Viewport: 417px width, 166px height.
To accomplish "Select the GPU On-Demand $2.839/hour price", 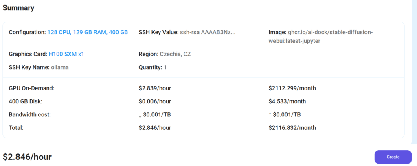I will (155, 88).
